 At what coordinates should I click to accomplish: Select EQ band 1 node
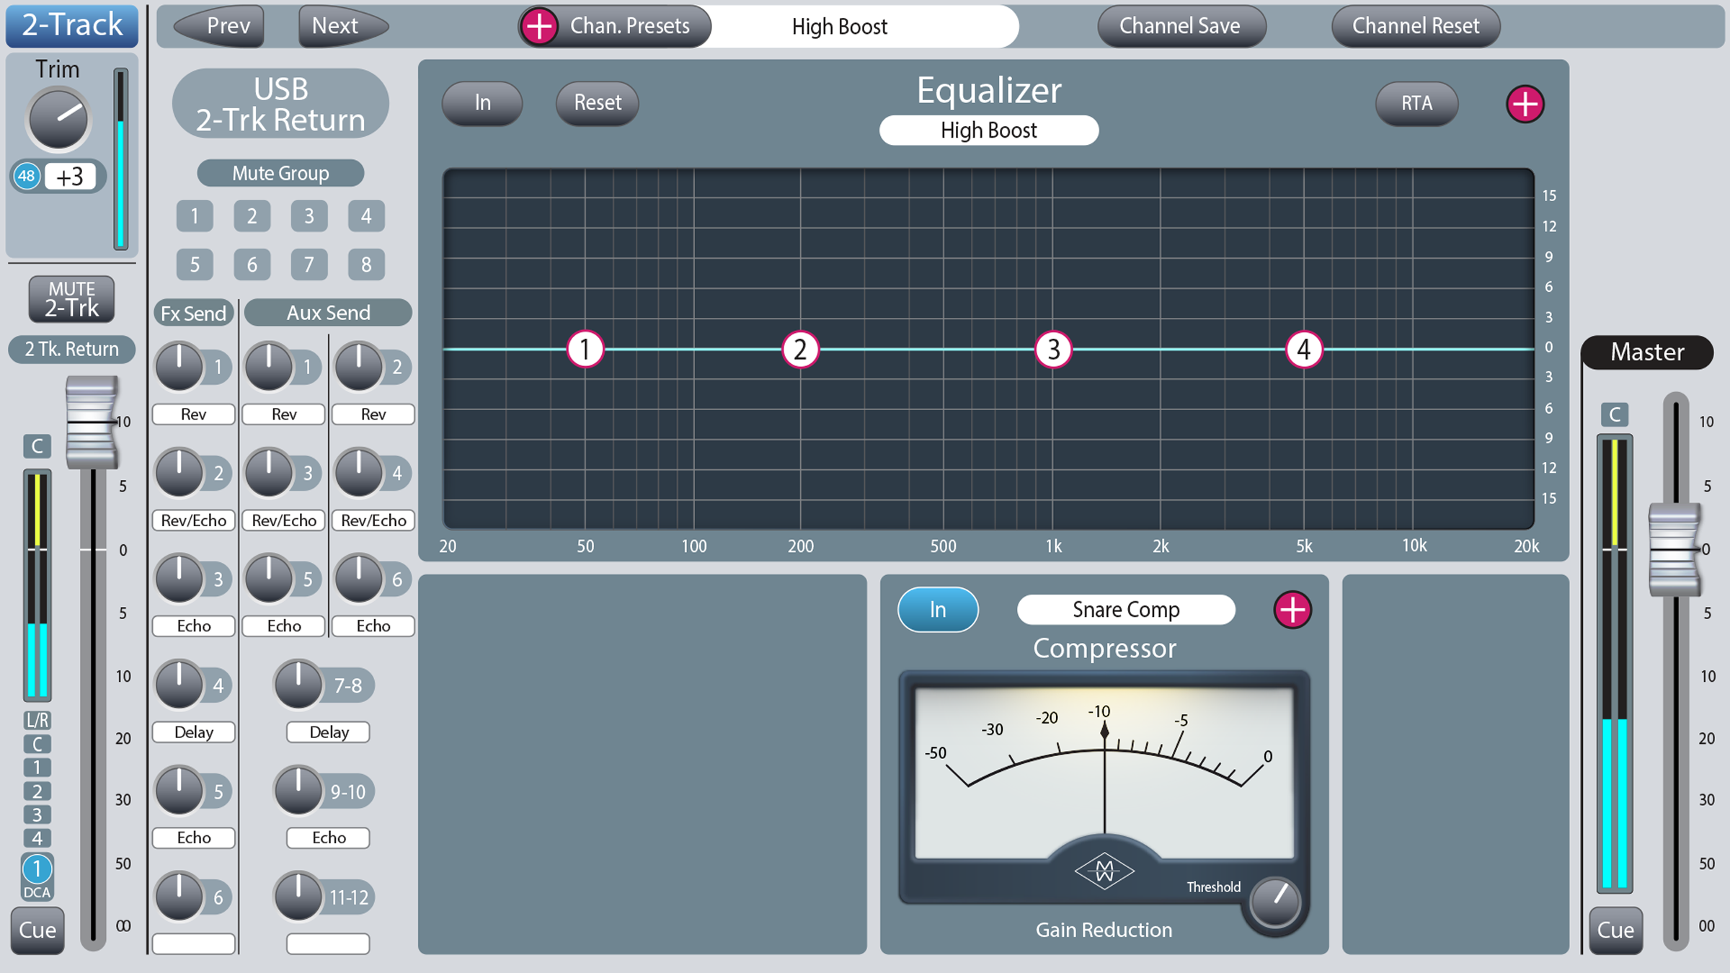coord(585,350)
